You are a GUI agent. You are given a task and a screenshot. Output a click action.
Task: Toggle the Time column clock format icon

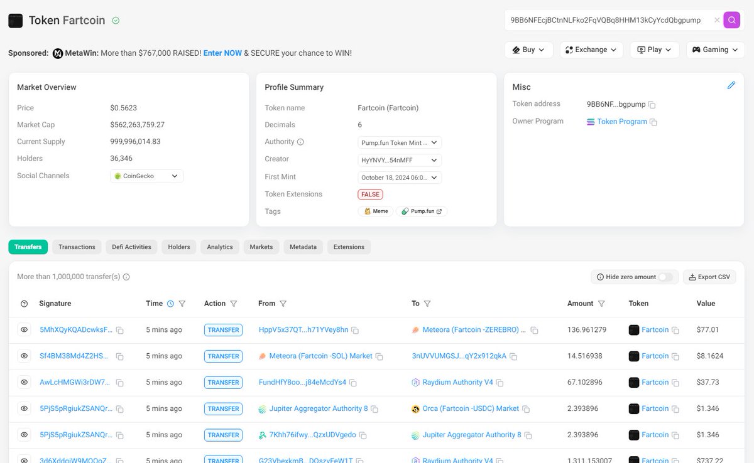click(x=170, y=304)
